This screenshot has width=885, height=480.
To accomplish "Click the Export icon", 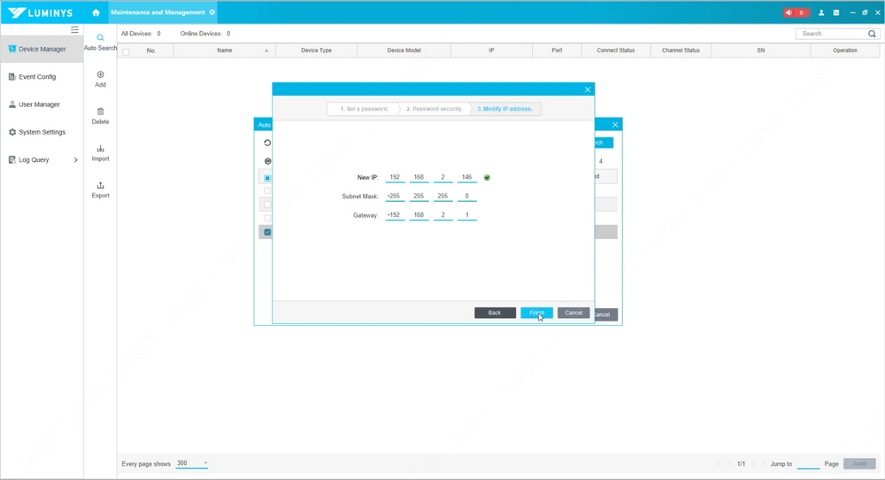I will click(101, 186).
